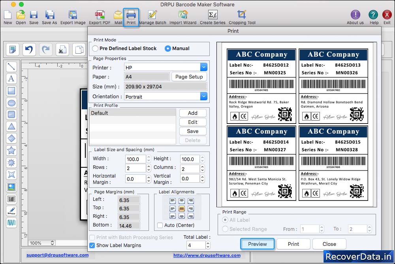This screenshot has width=395, height=264.
Task: Select the WordArt W tool
Action: click(11, 223)
